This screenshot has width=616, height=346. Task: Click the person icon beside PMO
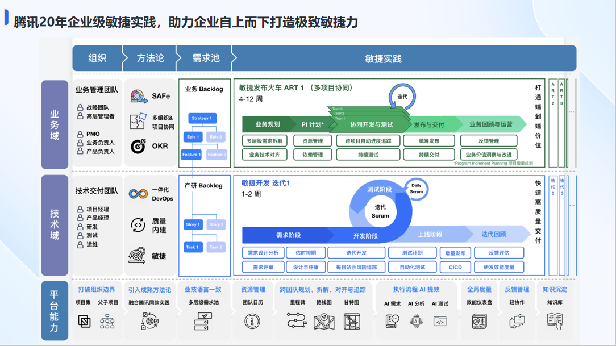coord(80,134)
